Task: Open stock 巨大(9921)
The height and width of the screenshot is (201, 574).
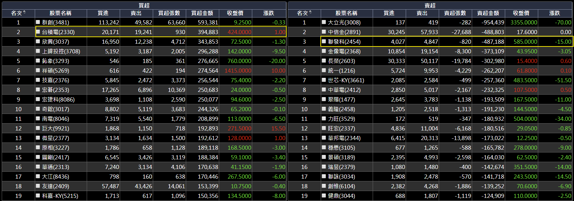Action: 55,128
